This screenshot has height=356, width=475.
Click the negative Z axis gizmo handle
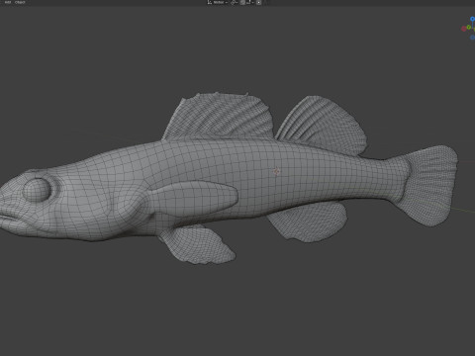472,38
